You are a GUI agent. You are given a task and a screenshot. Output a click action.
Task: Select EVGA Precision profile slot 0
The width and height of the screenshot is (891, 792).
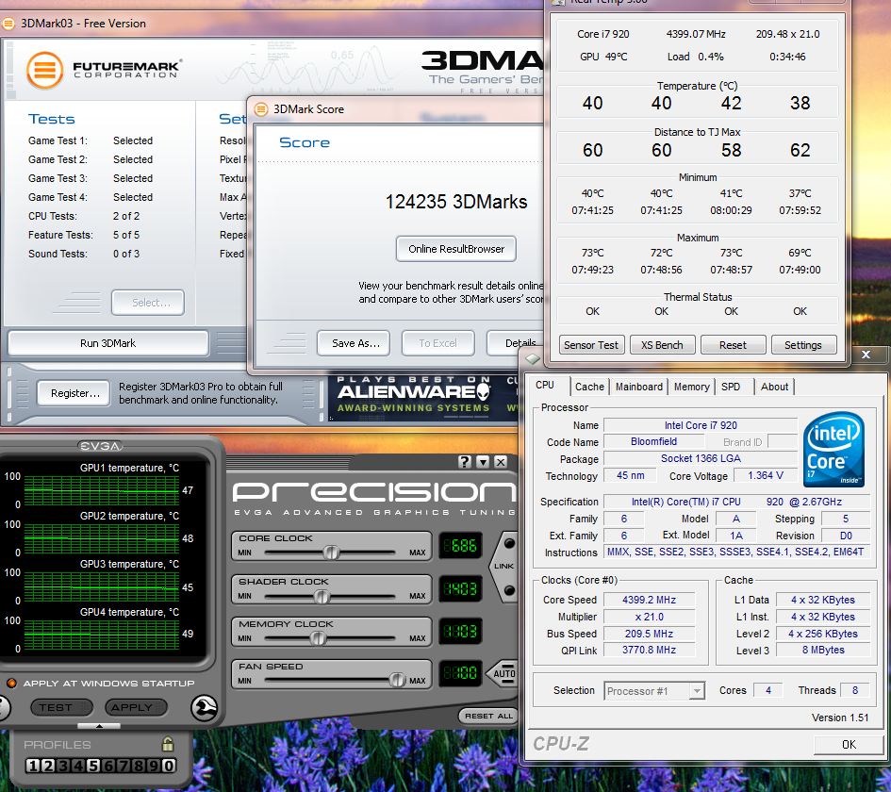point(168,766)
